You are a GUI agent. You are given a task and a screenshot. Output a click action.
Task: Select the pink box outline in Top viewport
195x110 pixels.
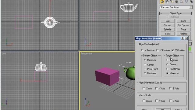point(24,22)
